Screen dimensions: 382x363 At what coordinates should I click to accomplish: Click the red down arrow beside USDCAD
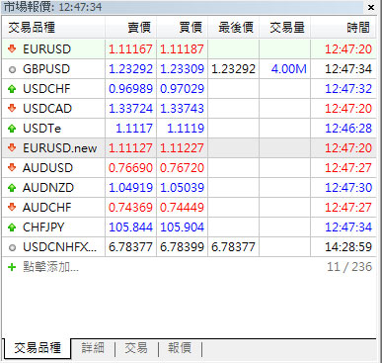click(x=12, y=108)
